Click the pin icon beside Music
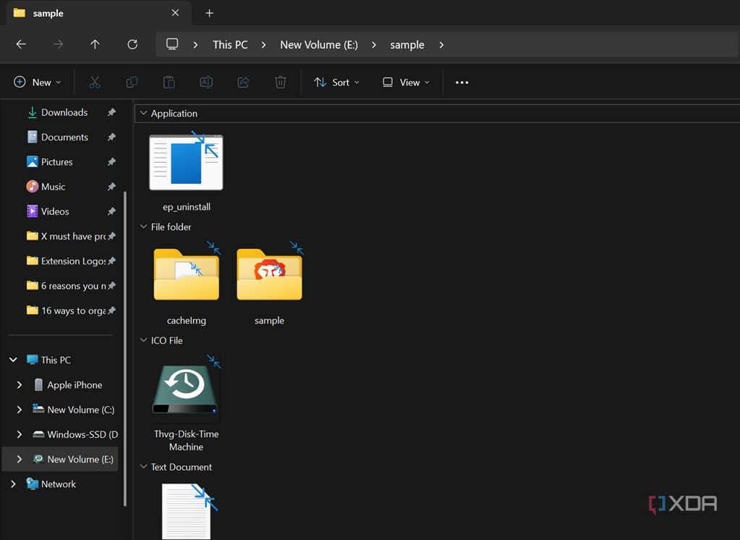The image size is (740, 540). (111, 187)
